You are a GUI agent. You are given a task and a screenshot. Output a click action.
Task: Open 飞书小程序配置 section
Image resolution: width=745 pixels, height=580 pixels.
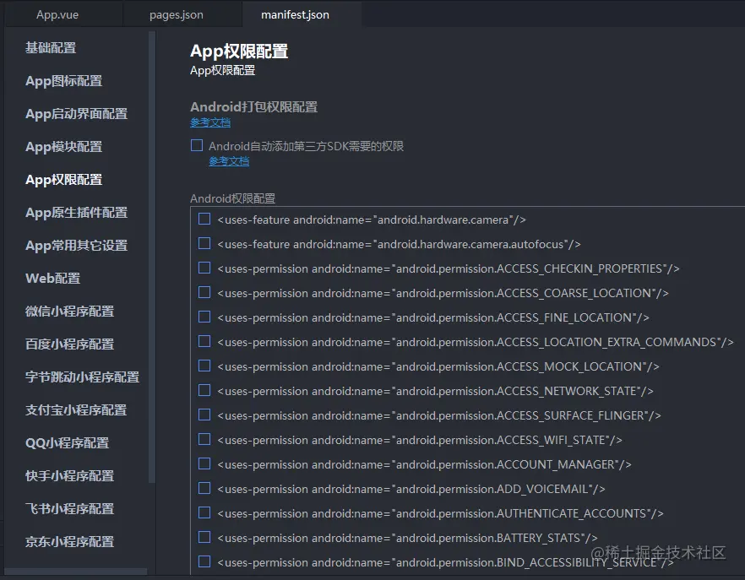tap(70, 509)
